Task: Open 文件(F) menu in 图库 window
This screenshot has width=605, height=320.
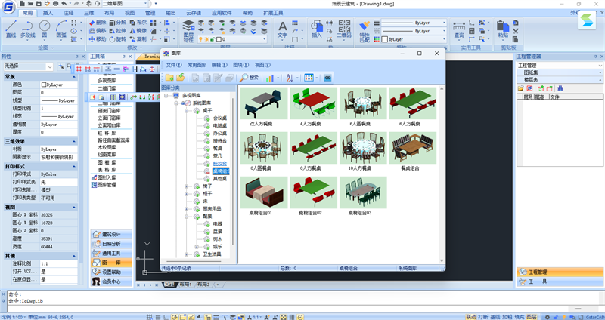Action: [x=174, y=65]
